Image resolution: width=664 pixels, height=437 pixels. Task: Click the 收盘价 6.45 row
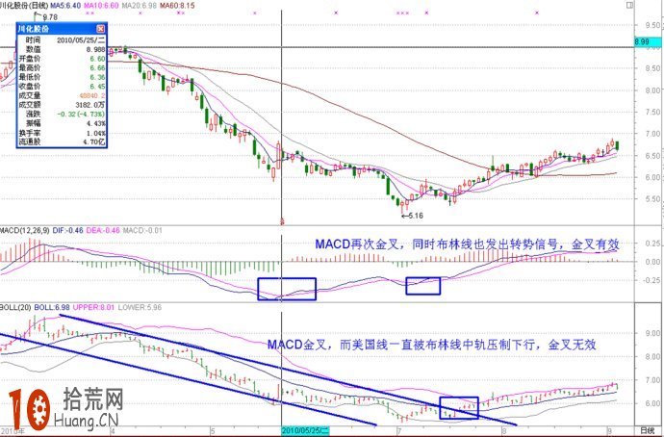tap(62, 87)
